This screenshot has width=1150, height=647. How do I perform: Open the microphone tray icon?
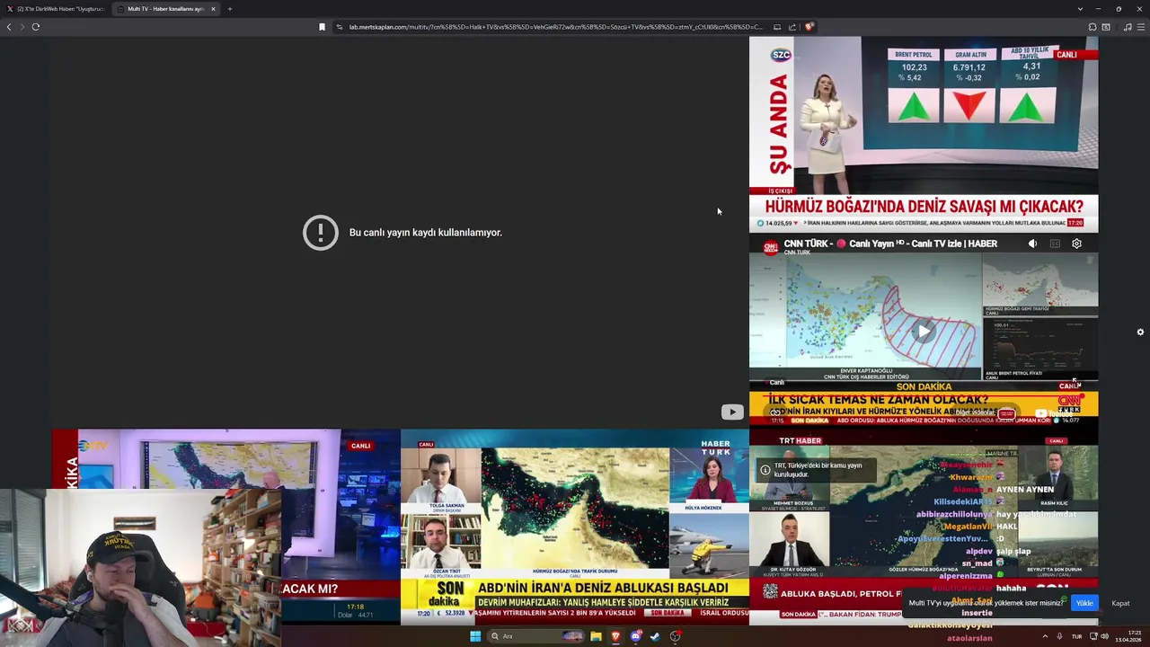[1060, 636]
